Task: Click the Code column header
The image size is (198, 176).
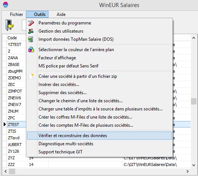Action: pos(16,38)
